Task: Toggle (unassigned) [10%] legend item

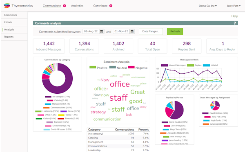Action: tap(215, 124)
